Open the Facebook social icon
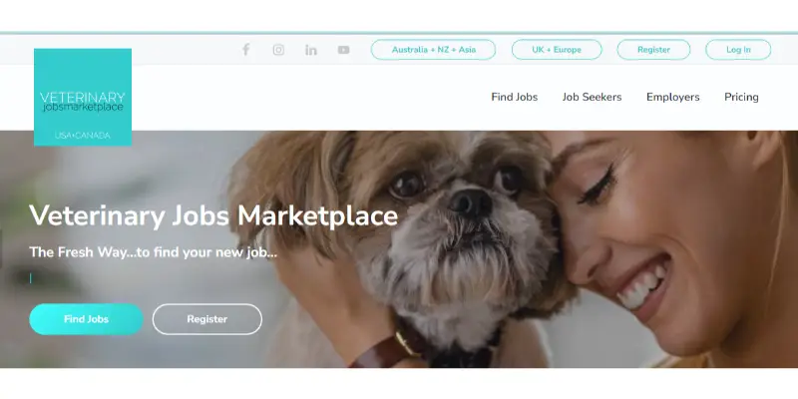 pyautogui.click(x=245, y=49)
